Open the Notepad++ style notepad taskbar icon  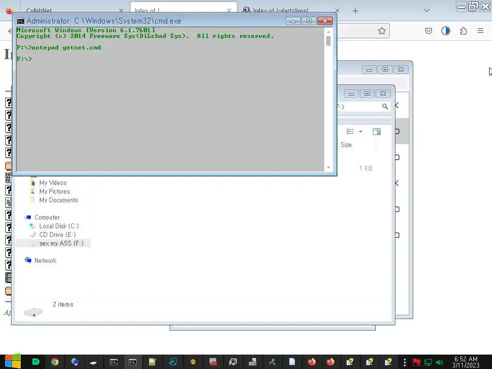coord(152,362)
